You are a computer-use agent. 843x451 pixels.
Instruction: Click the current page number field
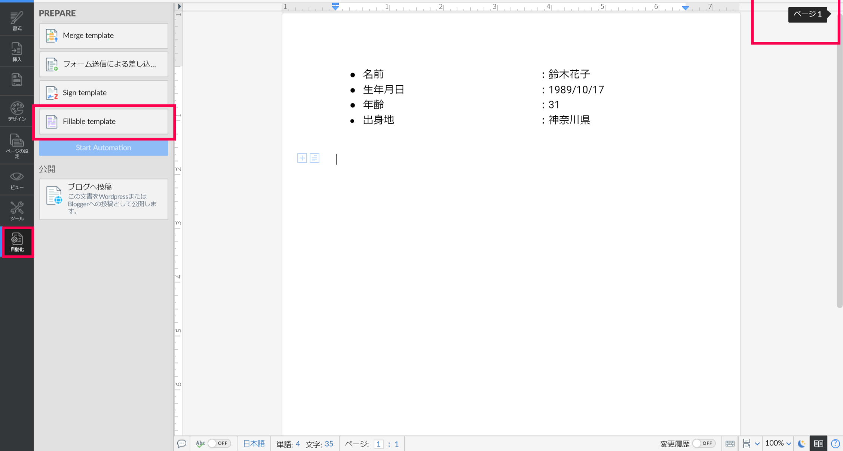point(378,444)
